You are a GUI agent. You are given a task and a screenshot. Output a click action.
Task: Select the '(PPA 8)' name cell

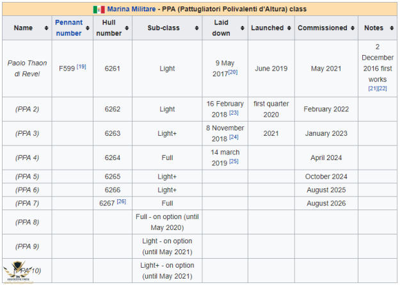coord(27,222)
